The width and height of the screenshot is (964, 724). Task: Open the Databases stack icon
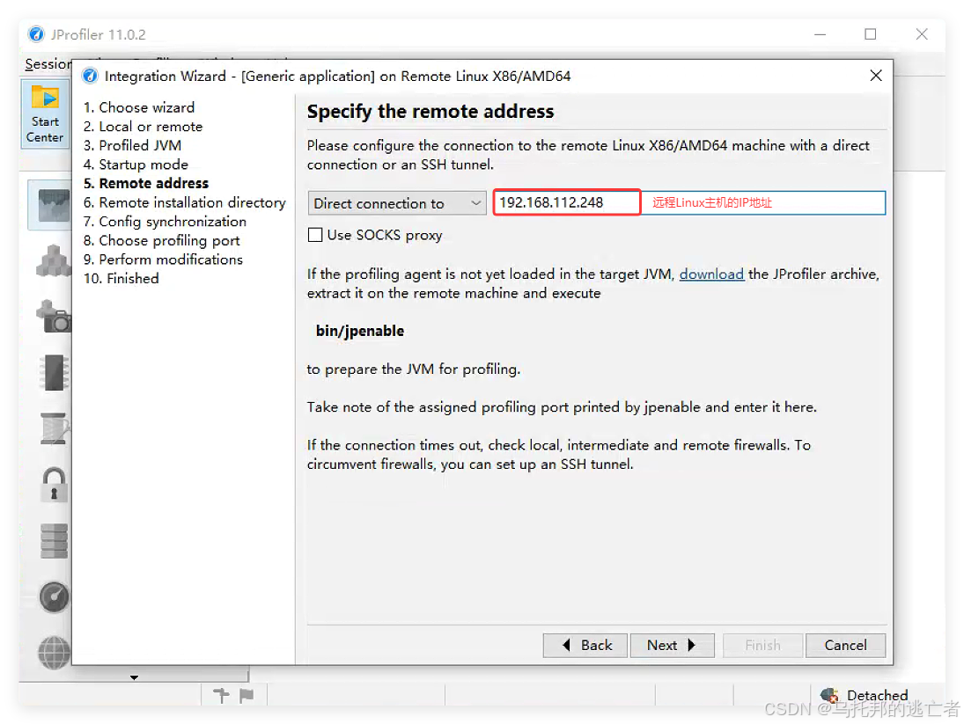point(54,540)
